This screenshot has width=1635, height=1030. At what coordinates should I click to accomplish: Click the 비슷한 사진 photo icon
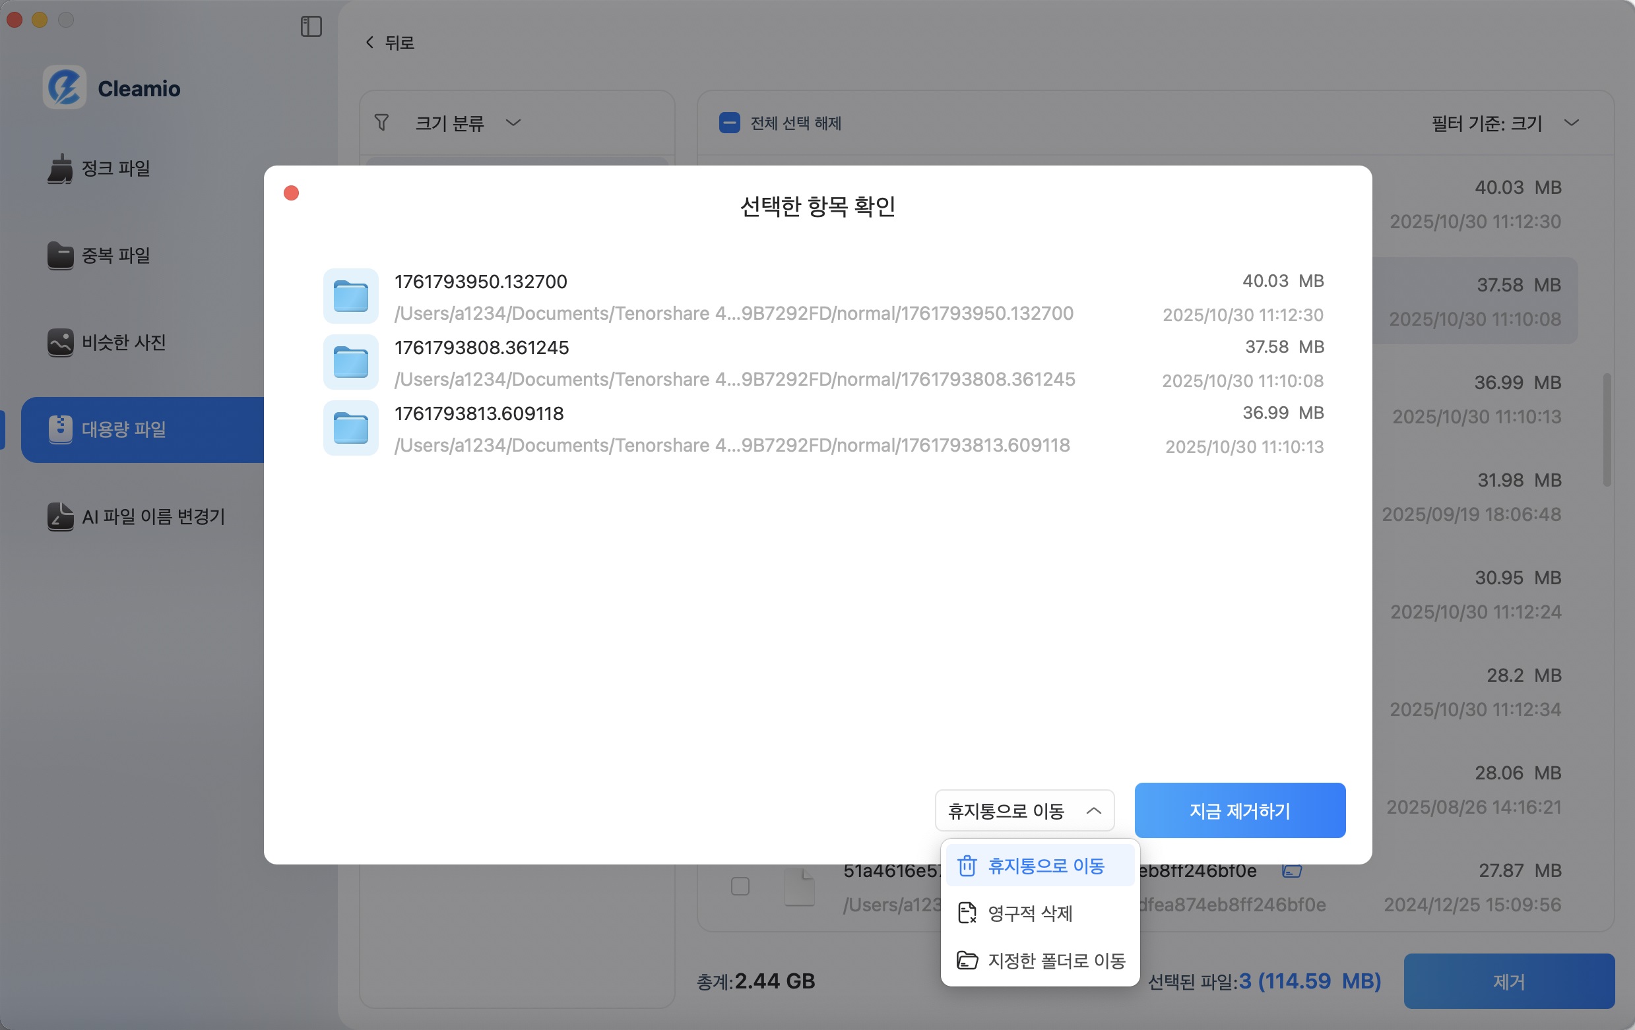click(61, 343)
